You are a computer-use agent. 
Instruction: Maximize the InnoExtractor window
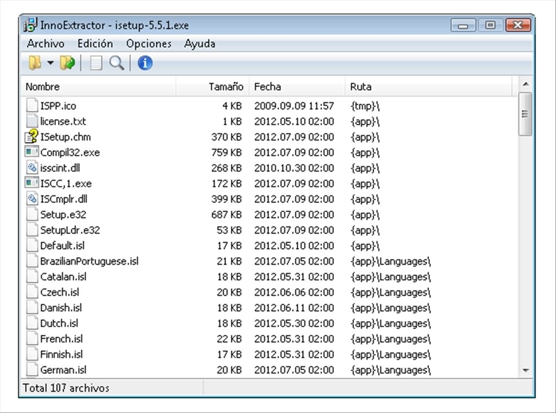click(490, 25)
